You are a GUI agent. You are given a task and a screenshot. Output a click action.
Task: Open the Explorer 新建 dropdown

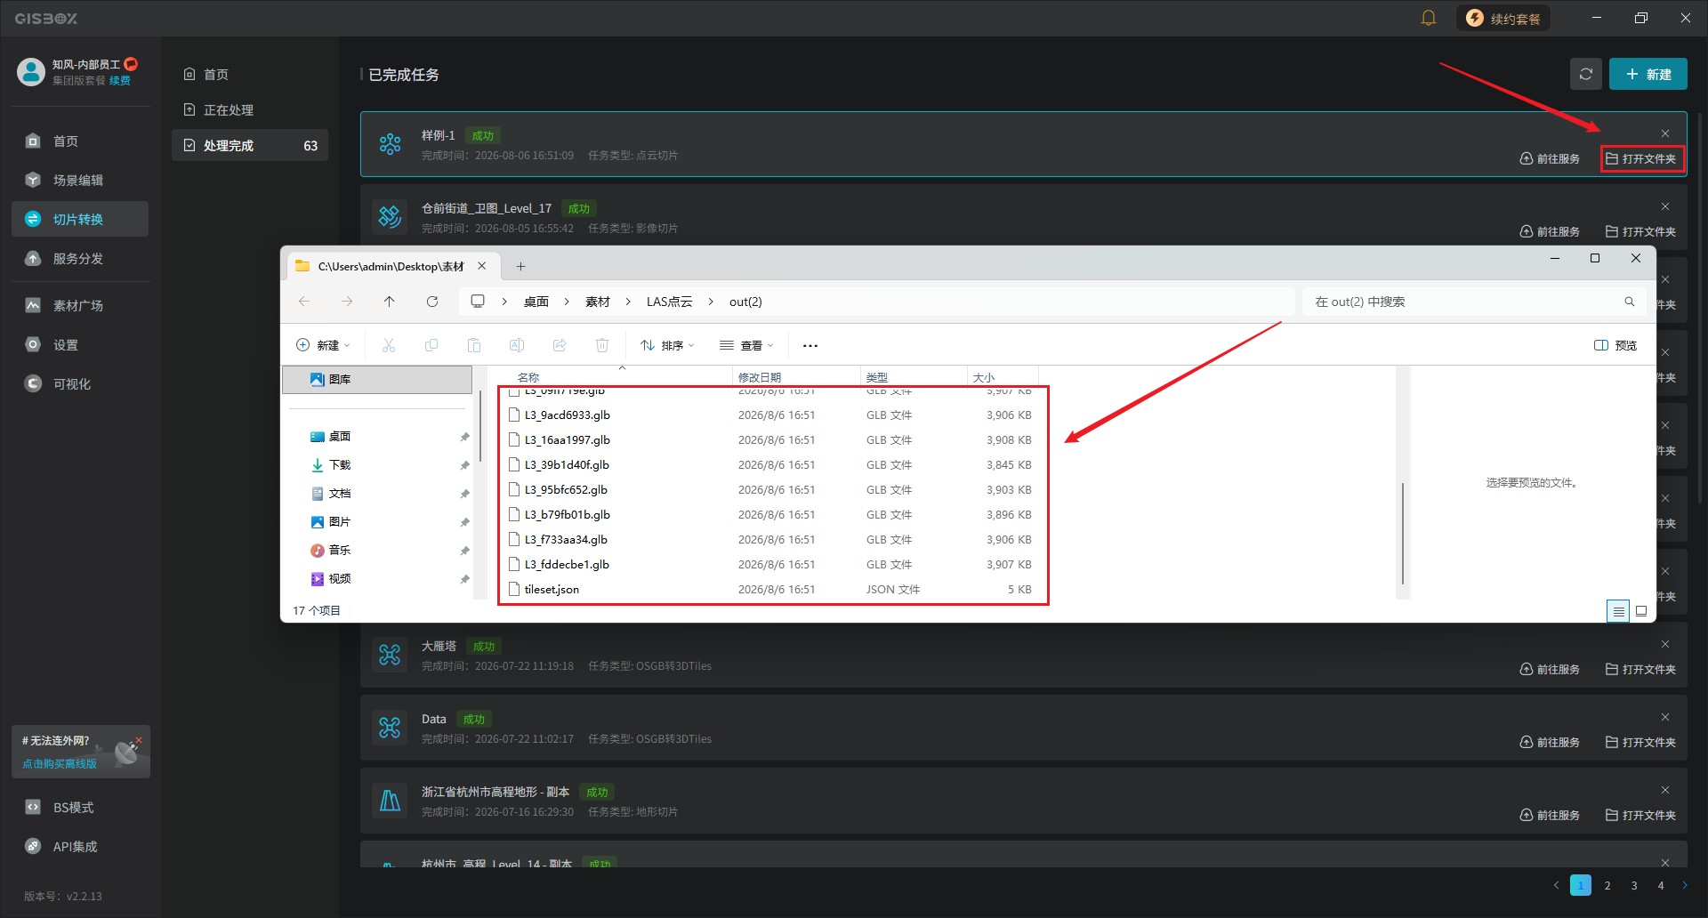point(323,345)
